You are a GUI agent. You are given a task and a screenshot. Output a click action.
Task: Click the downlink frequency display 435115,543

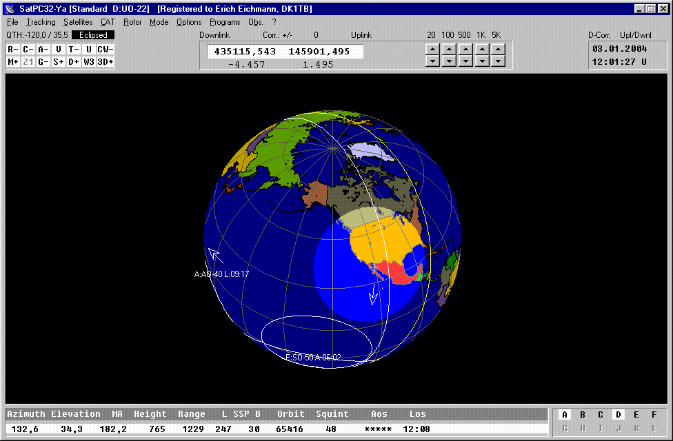coord(245,52)
